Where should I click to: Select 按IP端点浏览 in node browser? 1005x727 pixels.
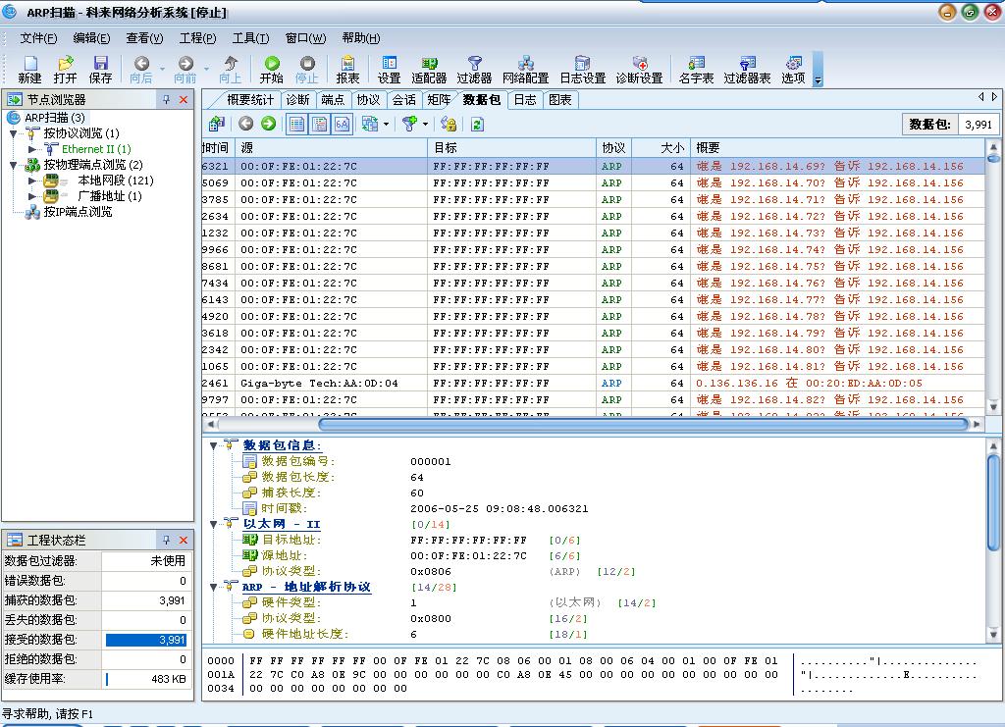[x=78, y=212]
